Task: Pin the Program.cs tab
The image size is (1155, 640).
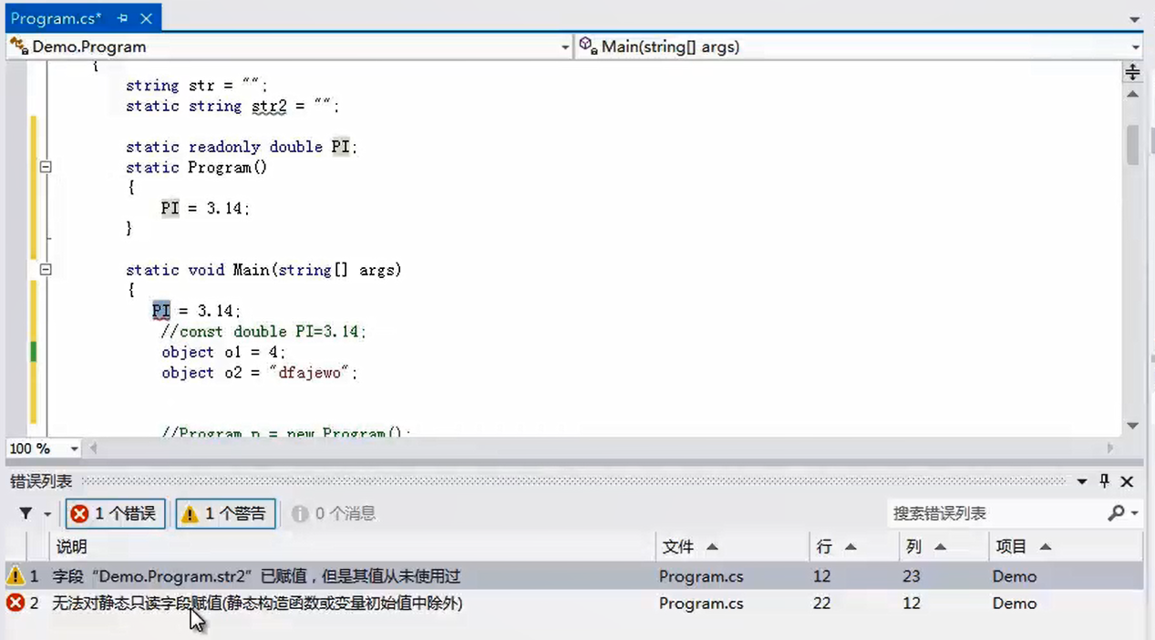Action: (x=123, y=18)
